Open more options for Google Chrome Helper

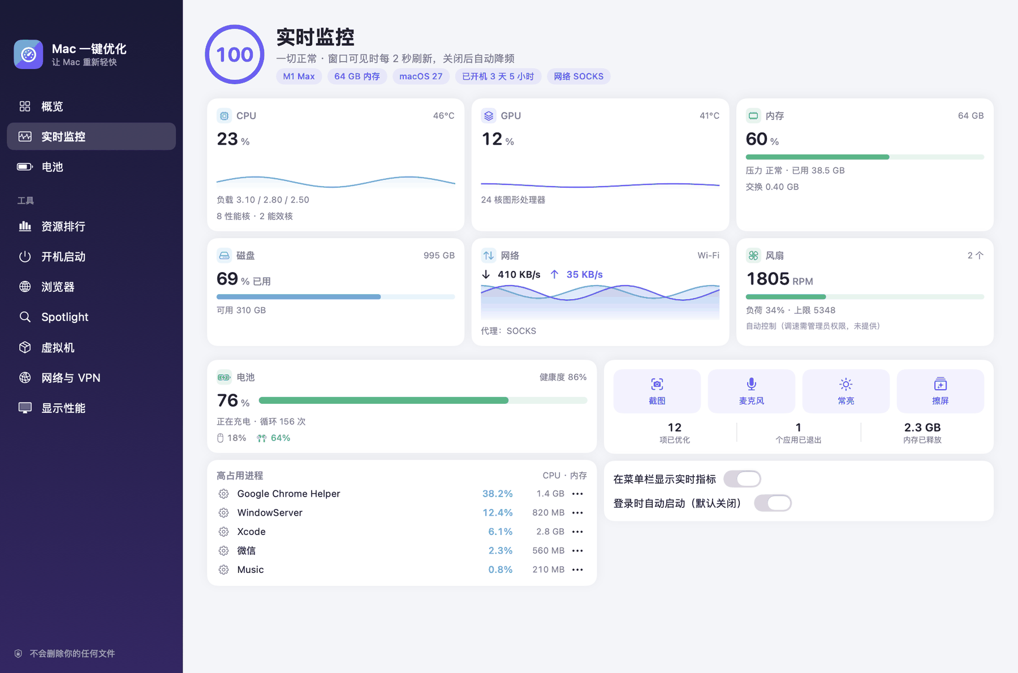pyautogui.click(x=577, y=494)
